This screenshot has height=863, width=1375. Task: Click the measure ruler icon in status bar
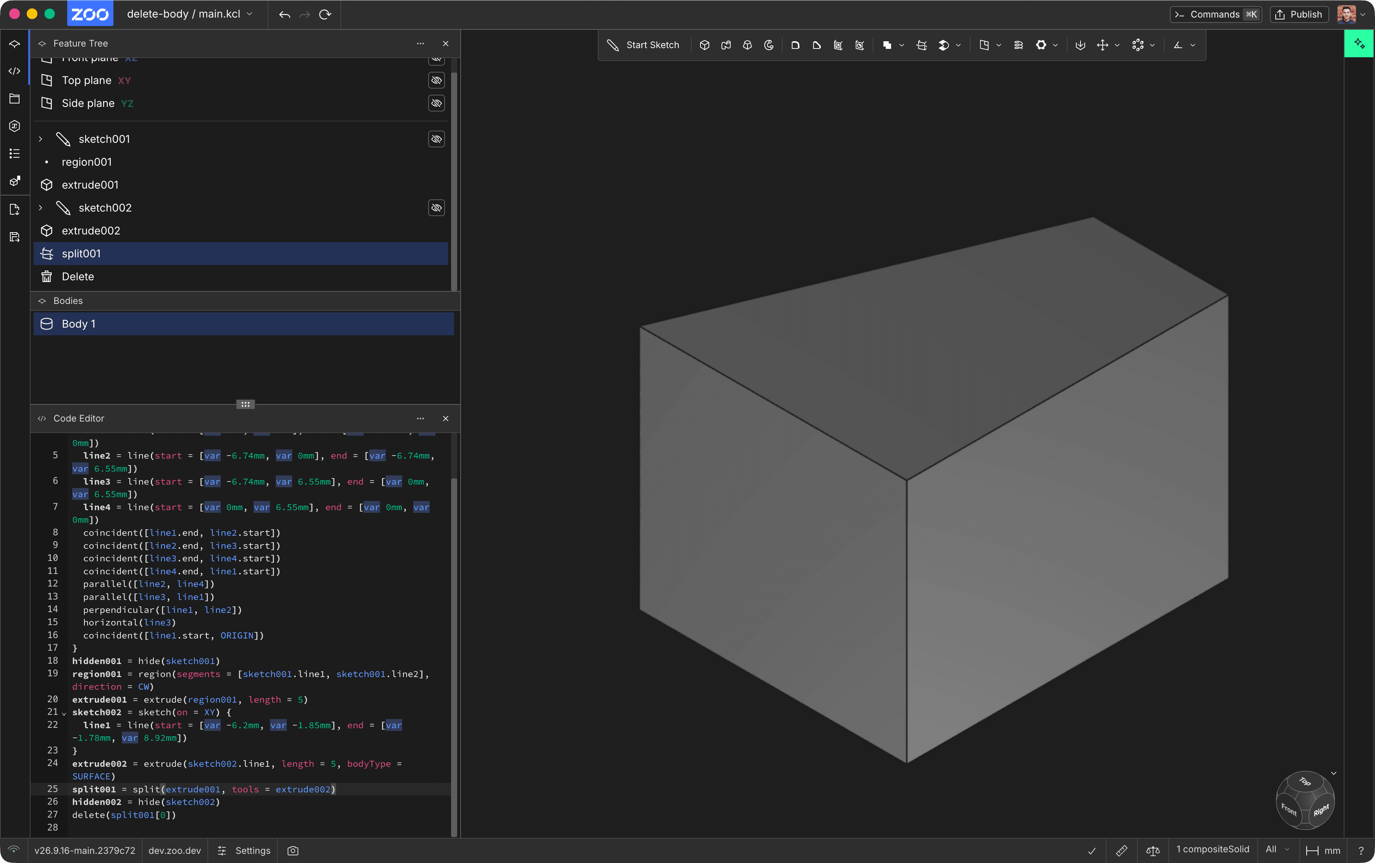click(x=1121, y=850)
